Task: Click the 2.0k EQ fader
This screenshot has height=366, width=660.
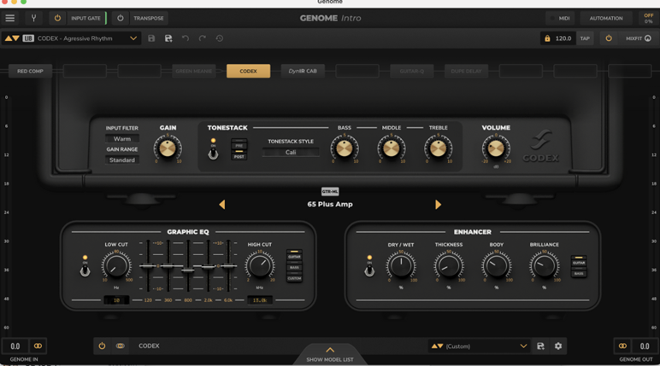Action: point(208,266)
